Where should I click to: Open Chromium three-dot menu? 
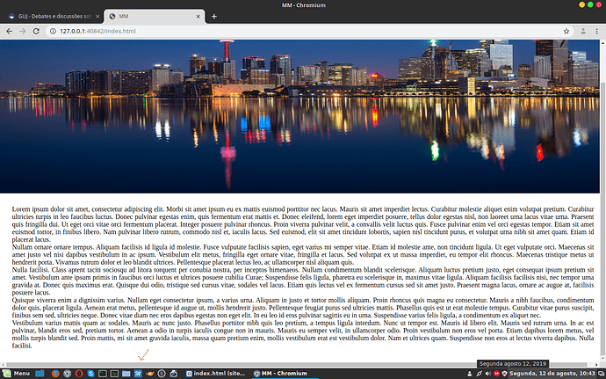[596, 32]
